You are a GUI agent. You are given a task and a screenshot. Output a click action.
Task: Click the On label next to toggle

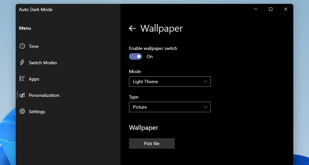[150, 56]
